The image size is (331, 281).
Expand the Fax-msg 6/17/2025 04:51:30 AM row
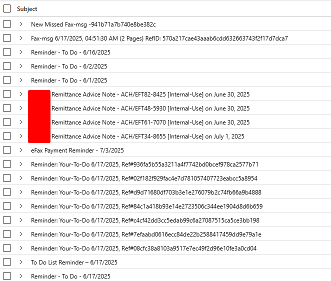[20, 38]
